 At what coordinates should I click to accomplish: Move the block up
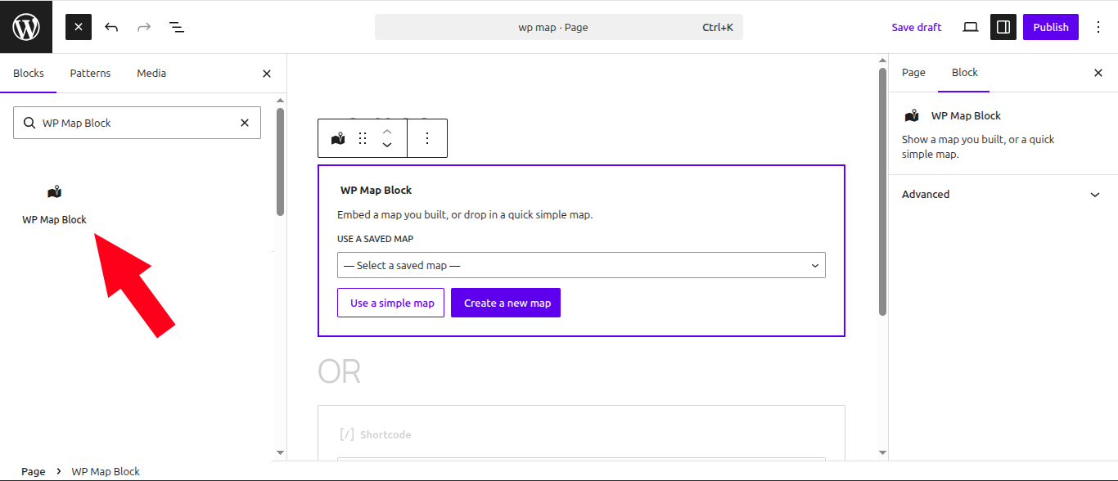click(x=387, y=131)
